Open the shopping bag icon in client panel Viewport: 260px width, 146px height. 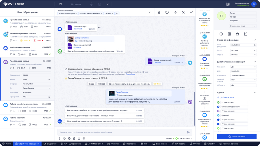coord(237,34)
